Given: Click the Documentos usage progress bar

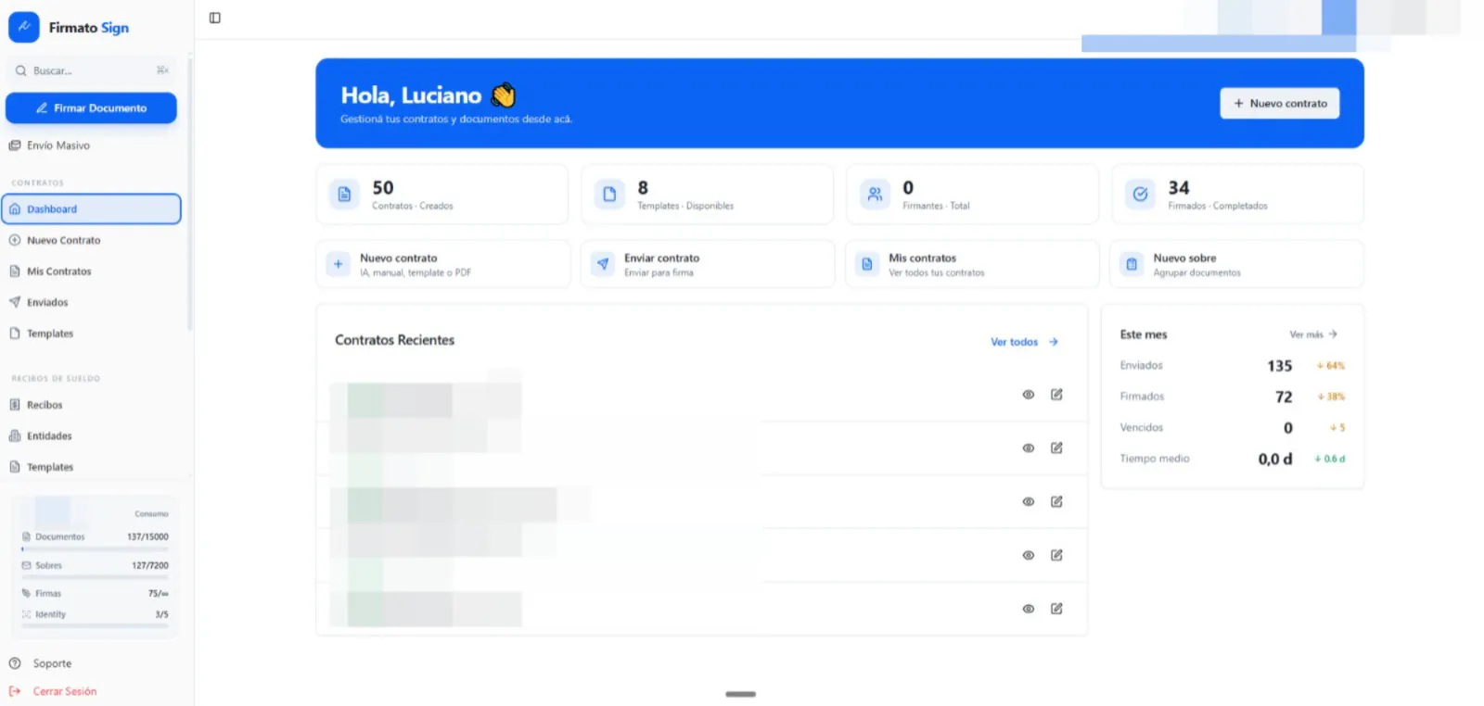Looking at the screenshot, I should click(96, 549).
